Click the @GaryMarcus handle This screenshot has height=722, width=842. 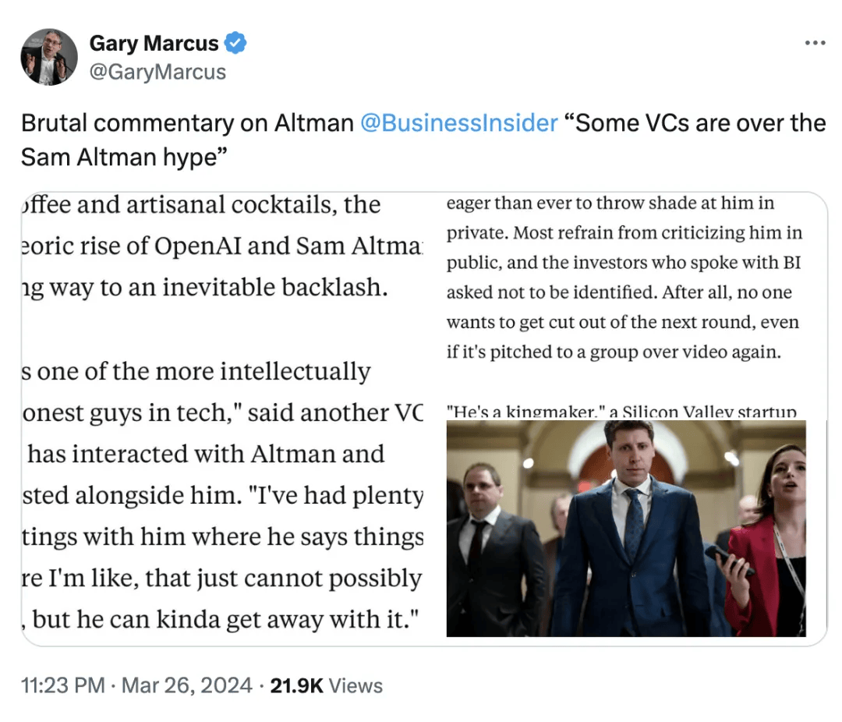(x=158, y=72)
